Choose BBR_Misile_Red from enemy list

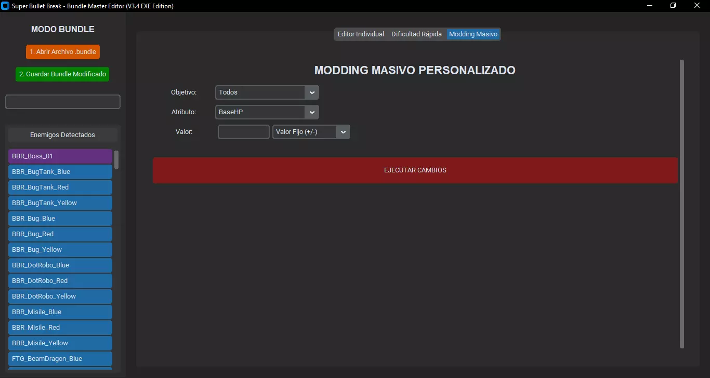60,328
